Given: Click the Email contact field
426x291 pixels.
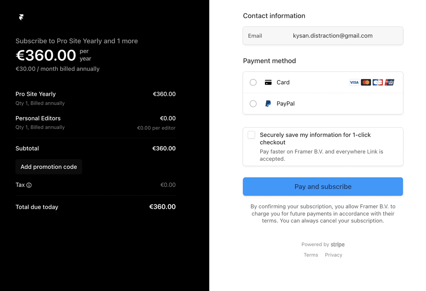Looking at the screenshot, I should pos(323,36).
